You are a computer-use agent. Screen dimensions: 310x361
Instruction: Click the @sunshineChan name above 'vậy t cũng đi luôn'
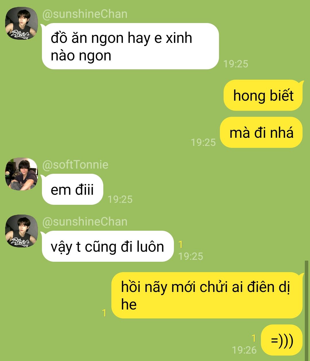pos(85,222)
